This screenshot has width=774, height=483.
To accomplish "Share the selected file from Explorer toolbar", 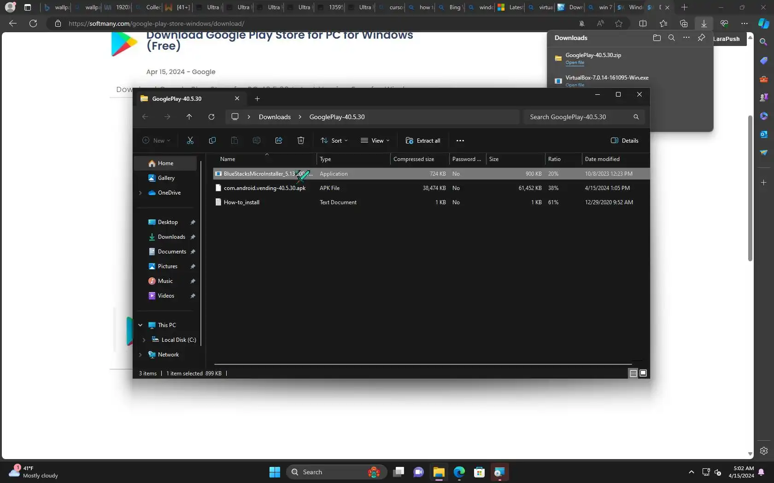I will click(x=279, y=140).
